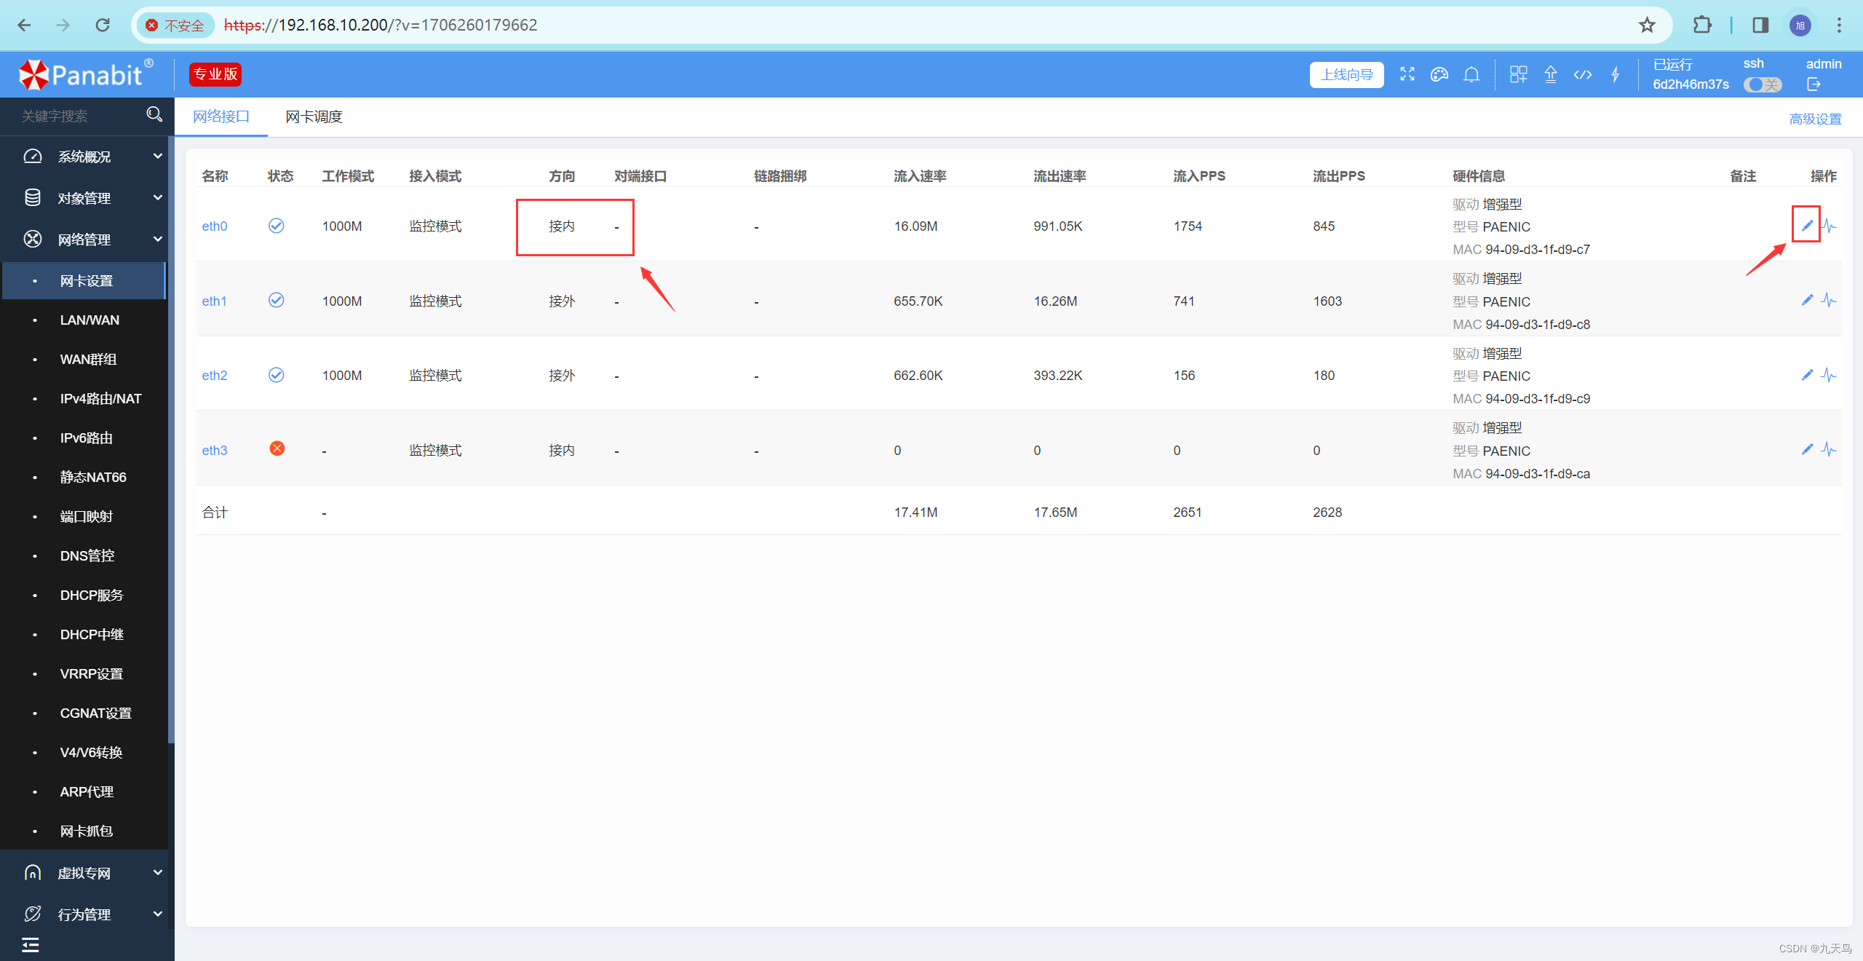Click the sidebar search magnifier icon
Viewport: 1863px width, 961px height.
[x=154, y=115]
